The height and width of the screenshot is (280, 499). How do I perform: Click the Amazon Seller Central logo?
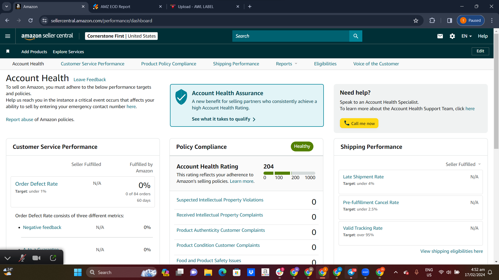tap(47, 36)
